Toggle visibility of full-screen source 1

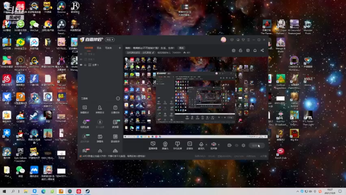(x=81, y=65)
